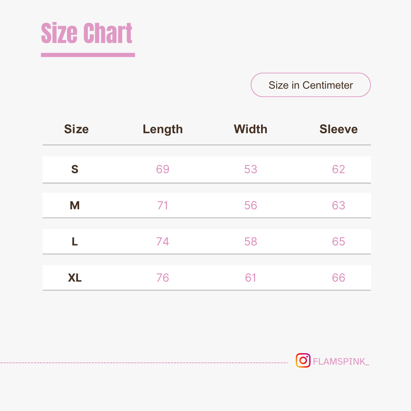Click the Instagram logo icon

(303, 360)
